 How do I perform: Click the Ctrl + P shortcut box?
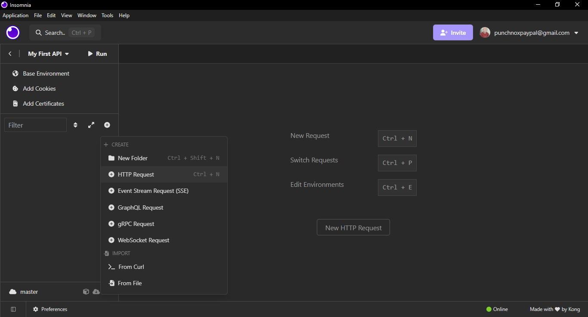397,163
